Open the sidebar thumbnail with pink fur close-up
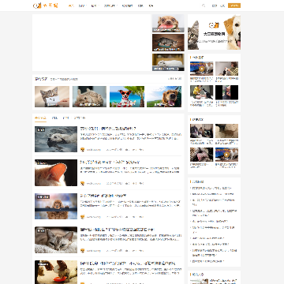Viewport: 284px width, 284px height. (x=201, y=155)
